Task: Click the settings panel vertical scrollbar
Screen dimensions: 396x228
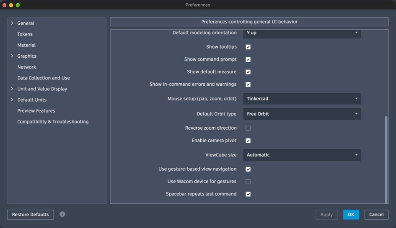Action: pos(386,159)
